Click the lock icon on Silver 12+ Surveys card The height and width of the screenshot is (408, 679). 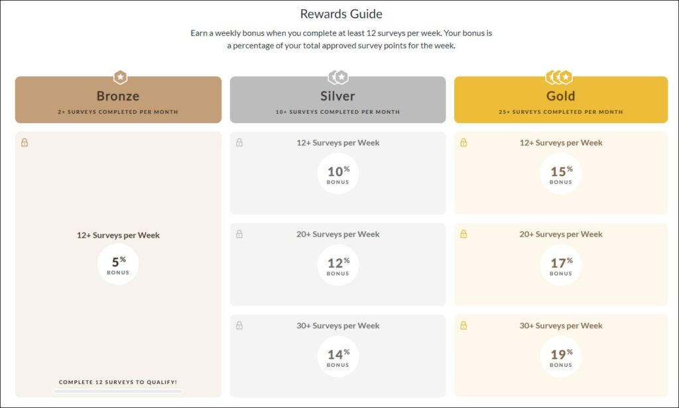239,142
